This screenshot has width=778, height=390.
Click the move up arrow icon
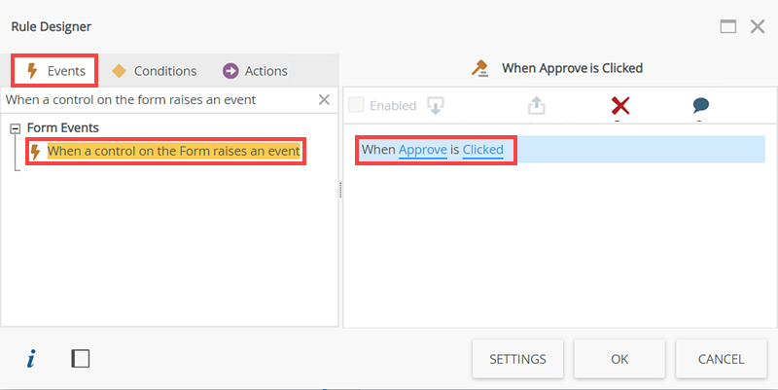(536, 105)
